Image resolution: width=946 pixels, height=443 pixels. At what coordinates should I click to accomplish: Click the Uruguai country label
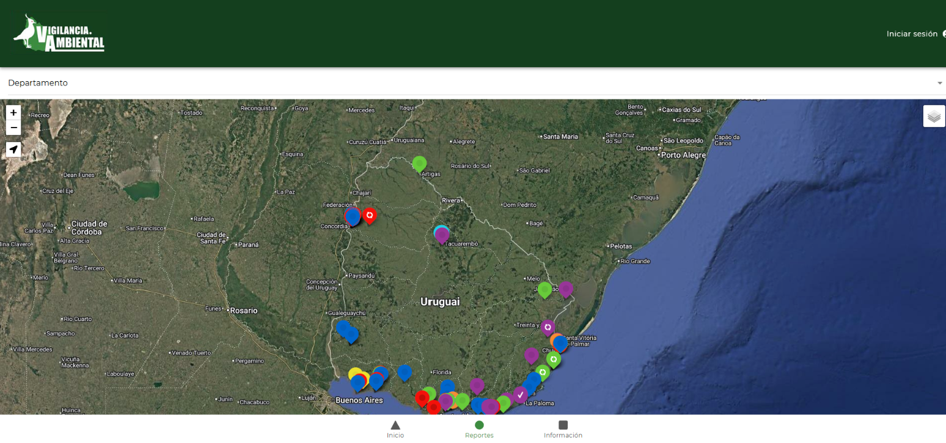point(440,302)
